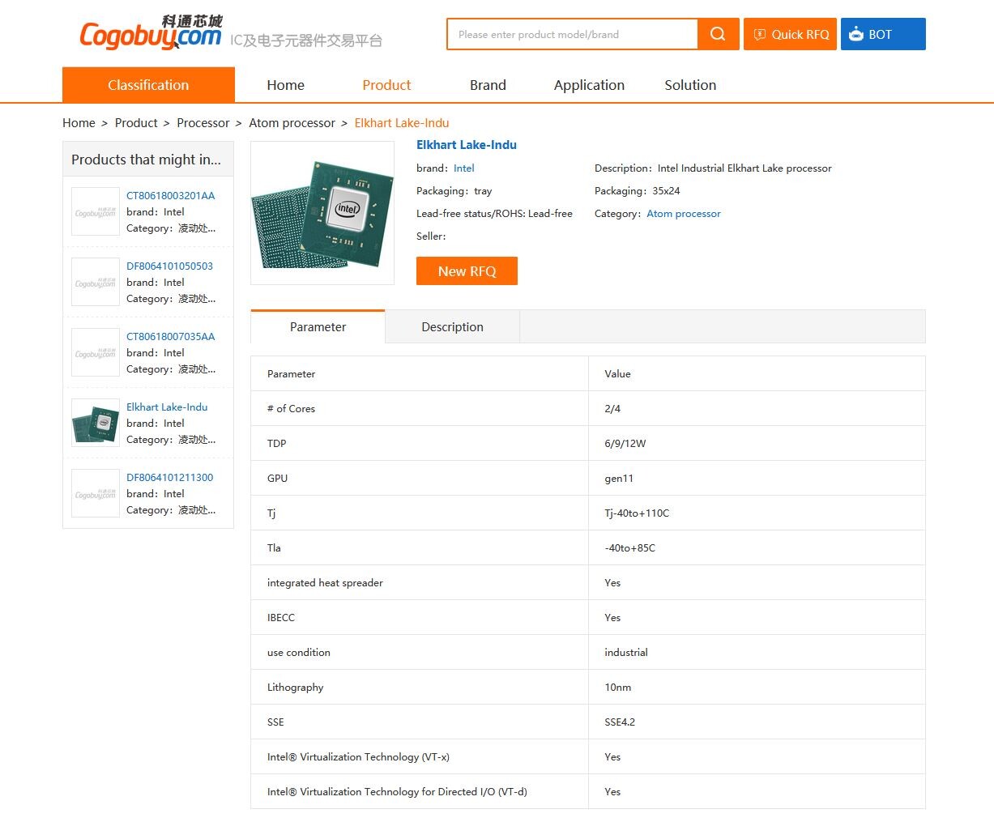994x822 pixels.
Task: Click the '-40to+85C' Tla value
Action: 629,548
